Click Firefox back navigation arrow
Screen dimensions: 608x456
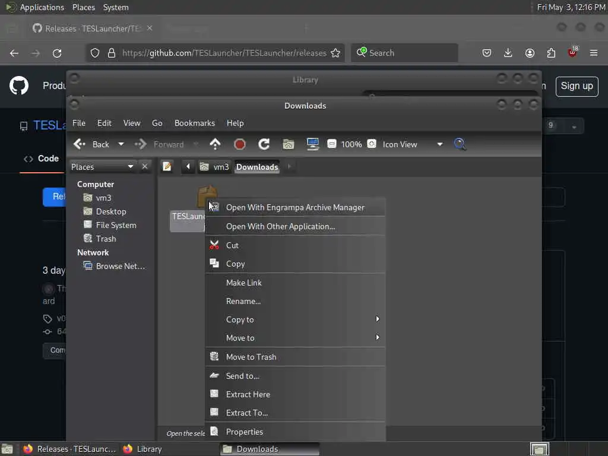coord(14,53)
